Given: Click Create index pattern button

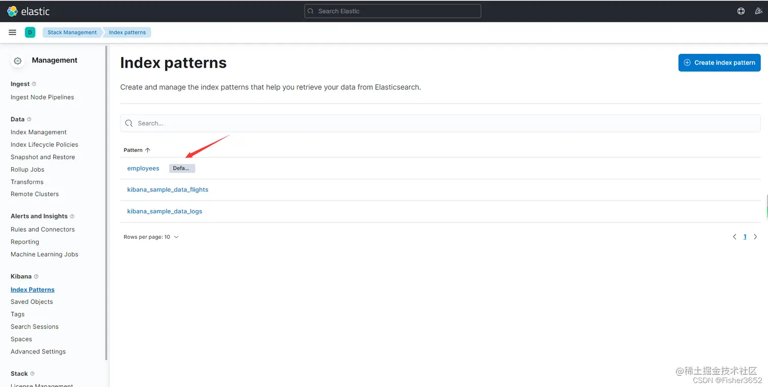Looking at the screenshot, I should 719,62.
